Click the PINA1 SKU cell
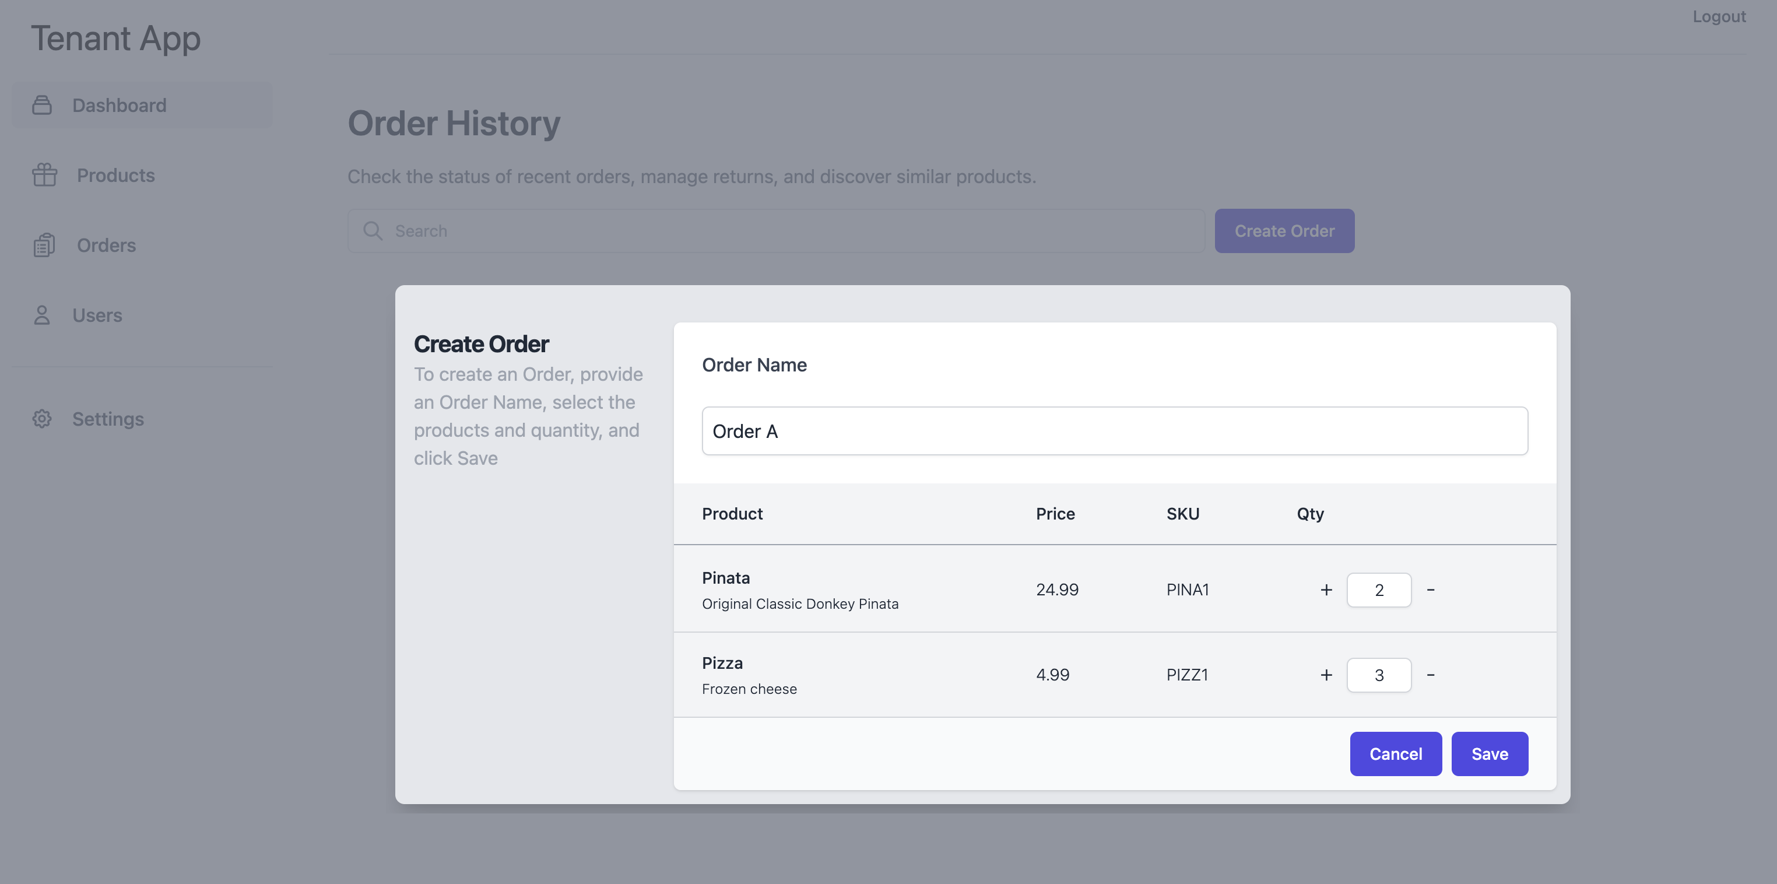The width and height of the screenshot is (1777, 884). point(1187,590)
